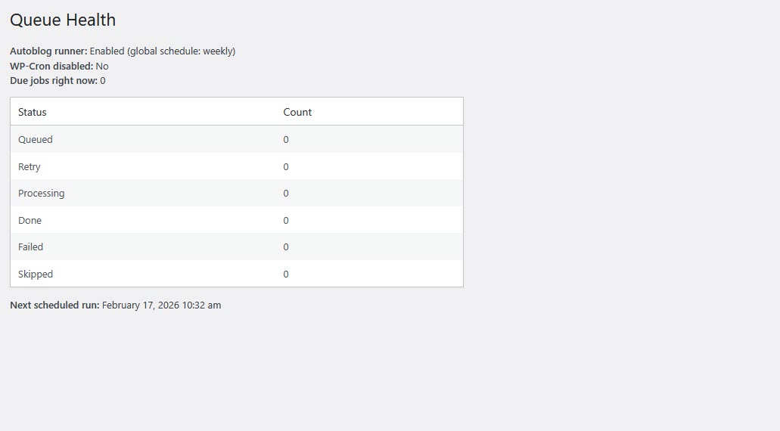The image size is (780, 431).
Task: Click the Count column header
Action: [x=297, y=112]
